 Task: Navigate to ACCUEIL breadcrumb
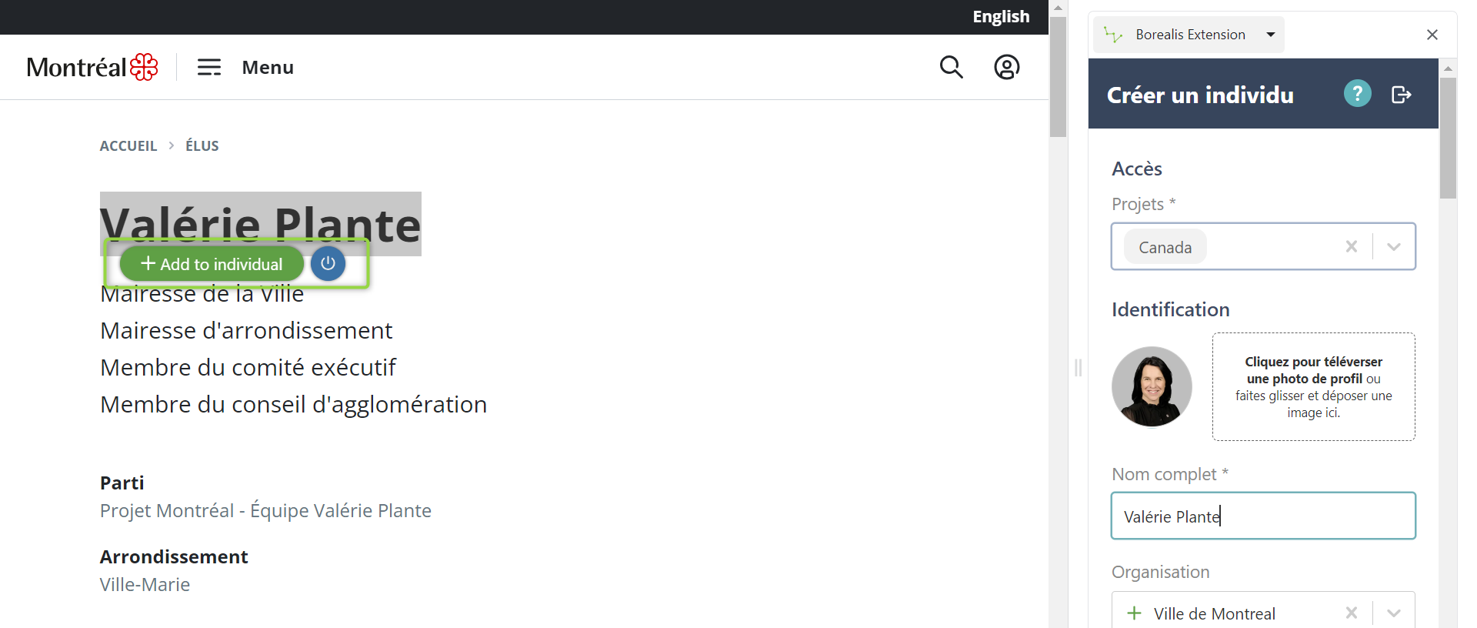128,145
